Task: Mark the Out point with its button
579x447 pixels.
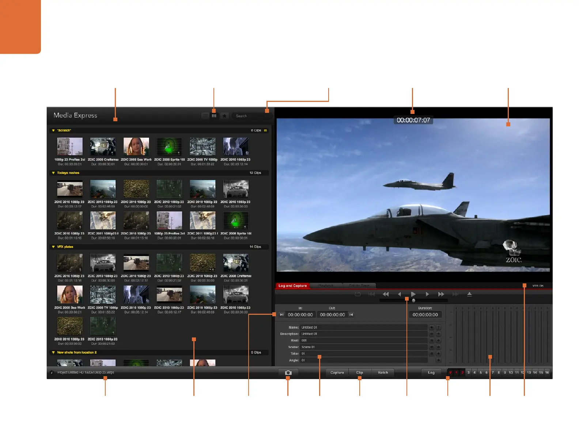Action: [x=351, y=314]
